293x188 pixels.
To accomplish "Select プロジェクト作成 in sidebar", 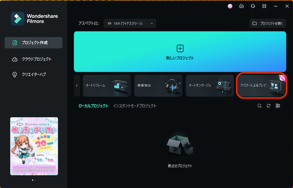I will point(33,43).
